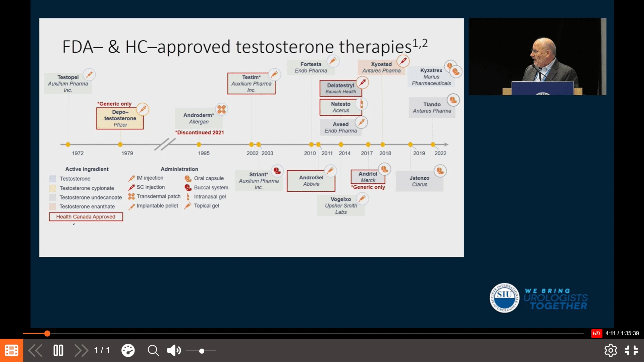Click the 'Buccal system' legend entry

pos(207,188)
